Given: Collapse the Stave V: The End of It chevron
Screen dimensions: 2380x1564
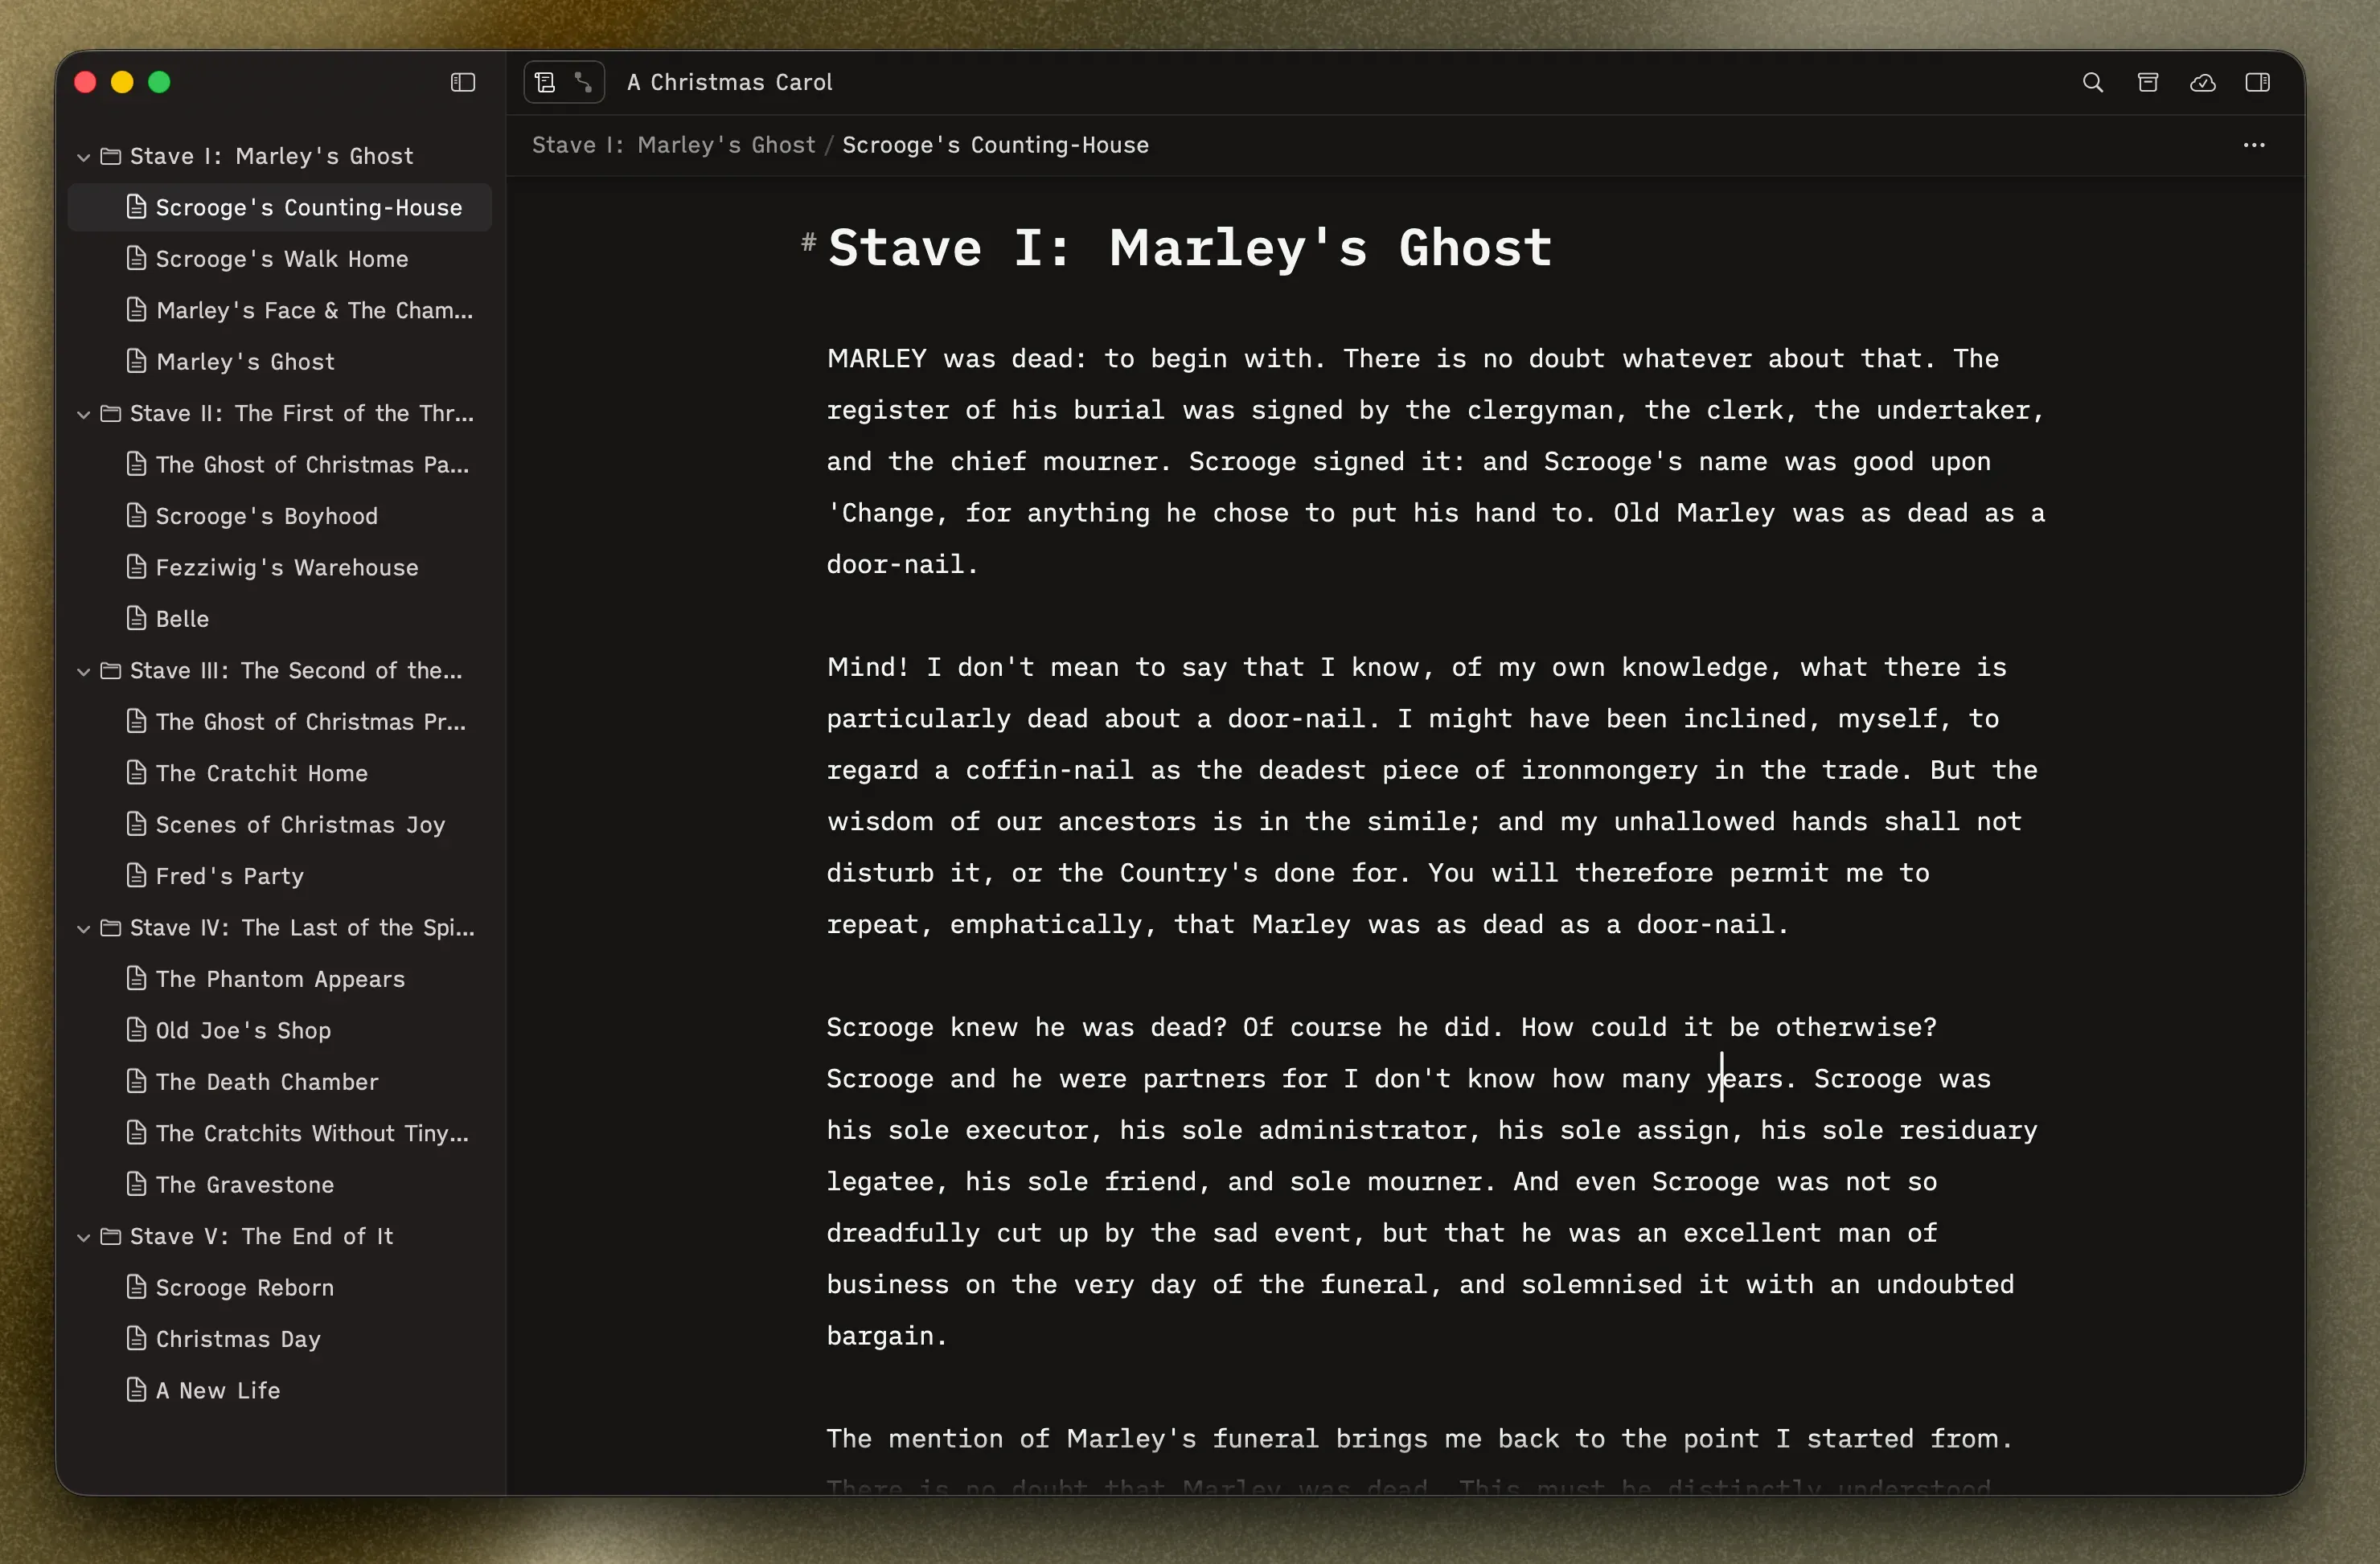Looking at the screenshot, I should (84, 1237).
